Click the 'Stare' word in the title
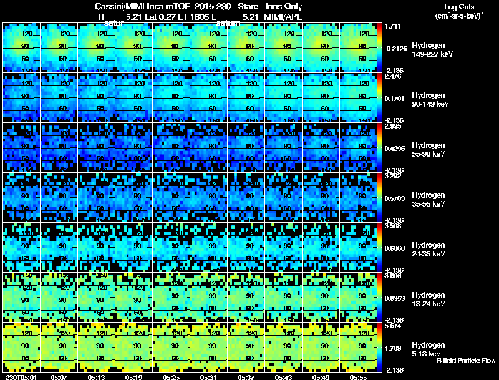The width and height of the screenshot is (499, 380). [x=248, y=7]
